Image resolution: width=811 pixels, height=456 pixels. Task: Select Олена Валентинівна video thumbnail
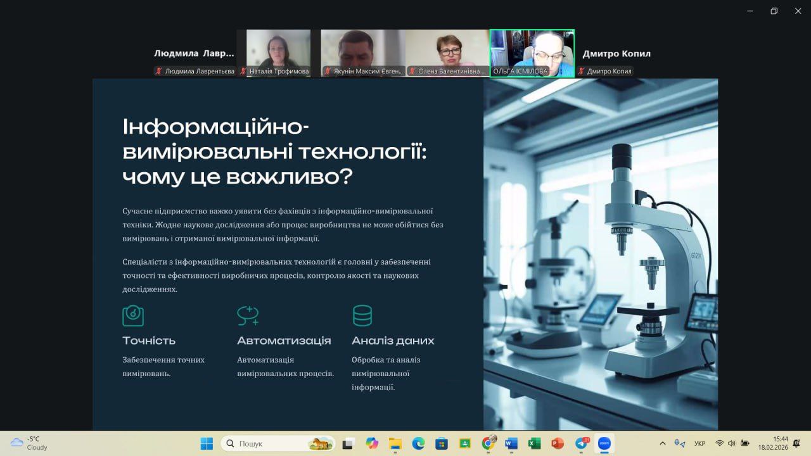point(447,53)
